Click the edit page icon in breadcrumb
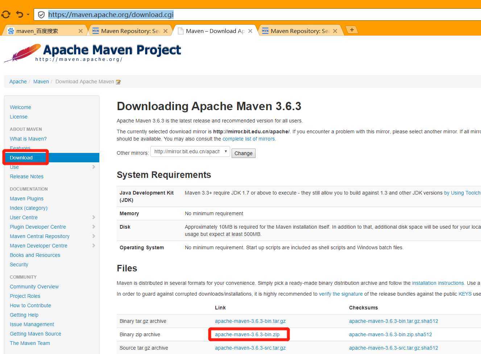The image size is (481, 354). tap(118, 82)
